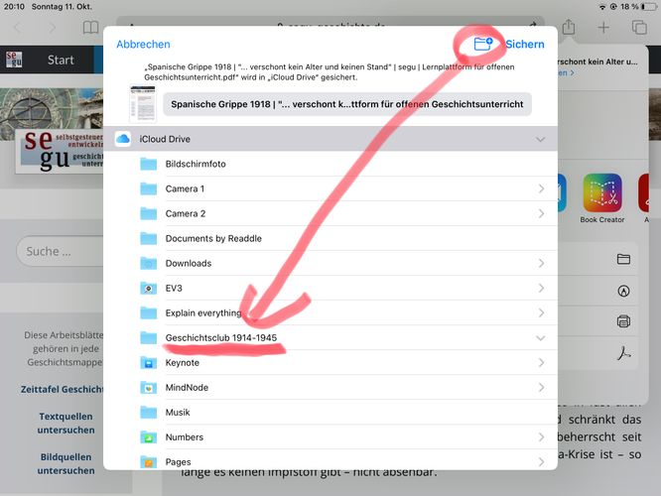The image size is (661, 496).
Task: Tap the battery indicator in status bar
Action: tap(649, 7)
